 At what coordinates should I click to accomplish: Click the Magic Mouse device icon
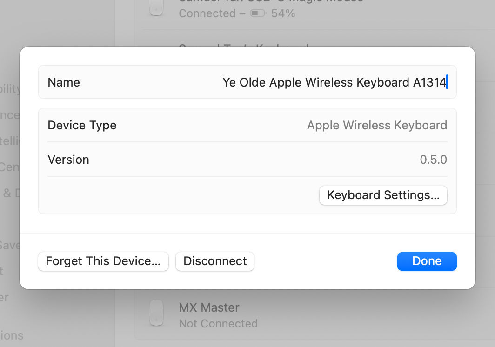tap(156, 7)
